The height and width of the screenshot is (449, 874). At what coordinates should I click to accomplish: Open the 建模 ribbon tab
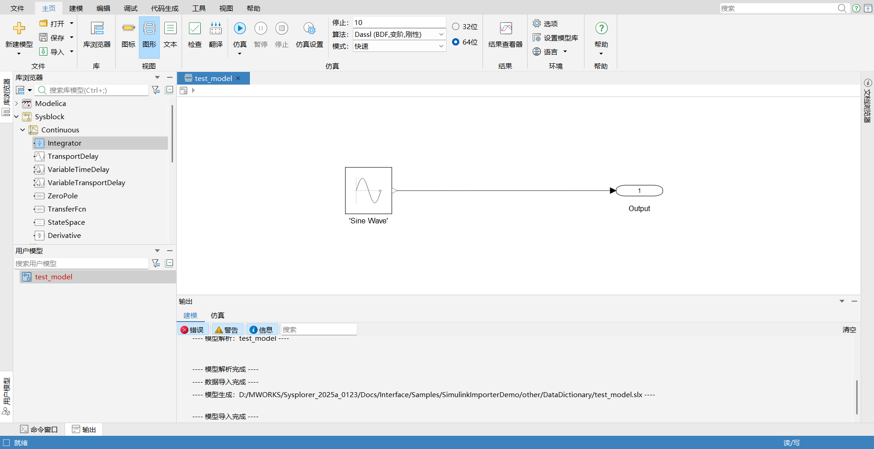click(76, 8)
